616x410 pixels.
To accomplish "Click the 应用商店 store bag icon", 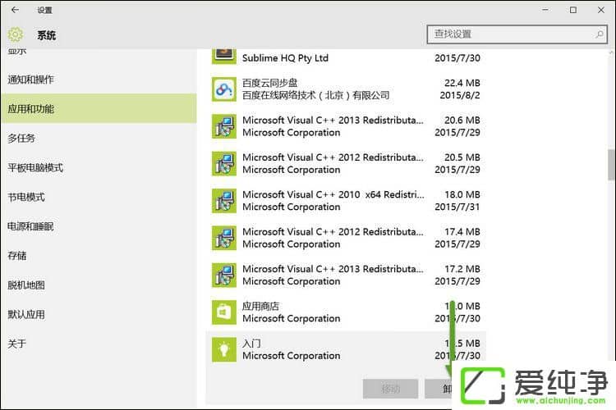I will (224, 312).
